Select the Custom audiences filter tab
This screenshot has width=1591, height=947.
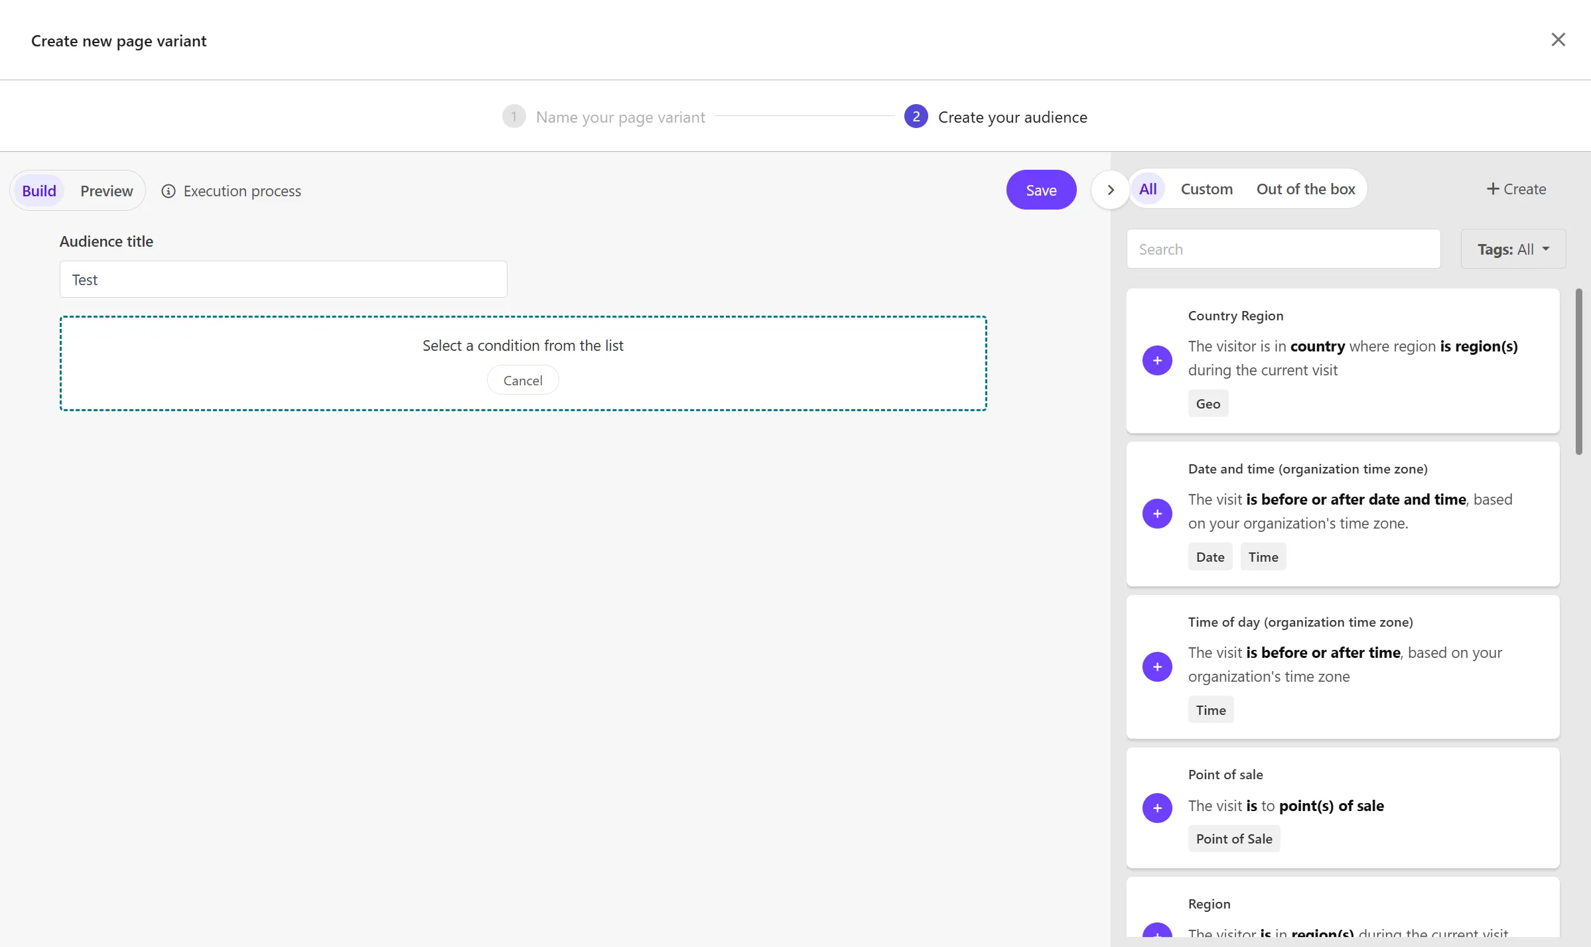1206,188
